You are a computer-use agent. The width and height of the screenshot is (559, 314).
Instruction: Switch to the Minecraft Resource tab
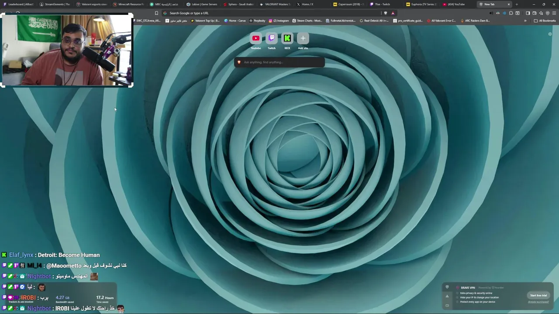click(x=128, y=4)
